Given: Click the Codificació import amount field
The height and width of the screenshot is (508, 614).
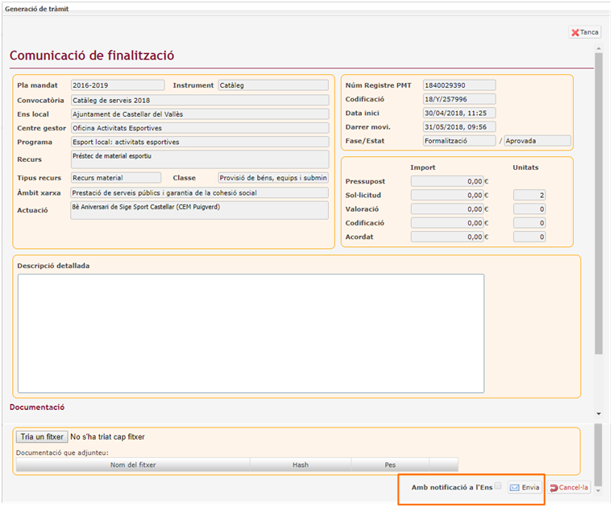Looking at the screenshot, I should pos(447,223).
